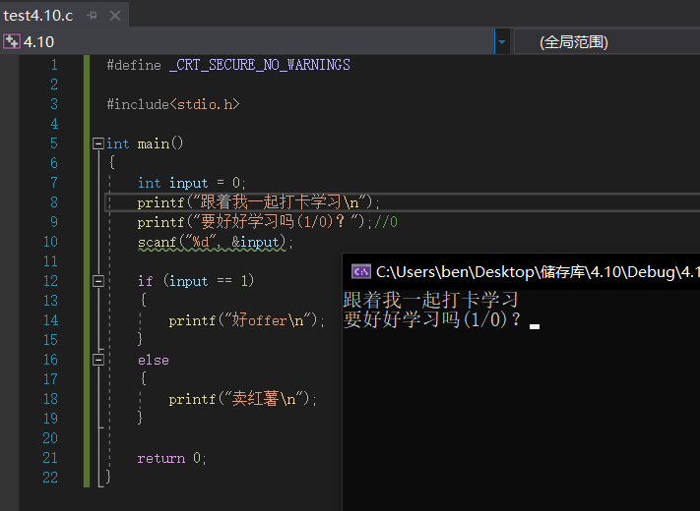Close the test4.10.c tab
700x511 pixels.
(115, 16)
